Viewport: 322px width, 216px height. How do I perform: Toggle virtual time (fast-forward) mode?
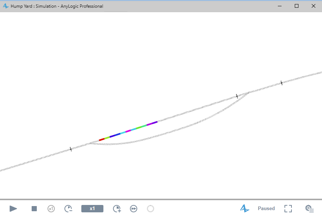(134, 209)
